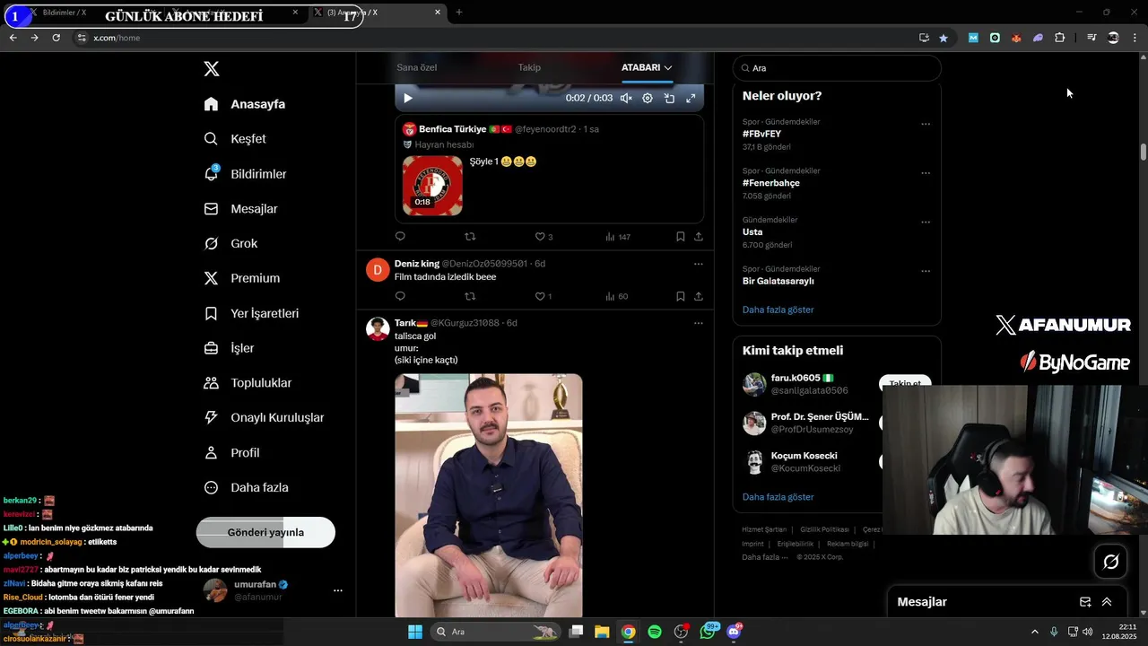Repost Deniz king's post
This screenshot has height=646, width=1148.
[470, 296]
